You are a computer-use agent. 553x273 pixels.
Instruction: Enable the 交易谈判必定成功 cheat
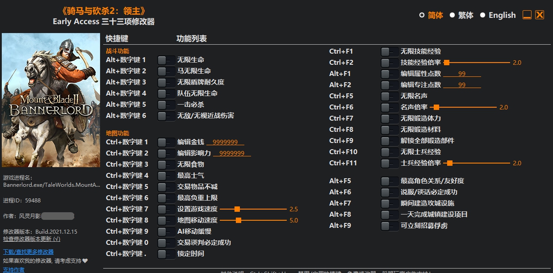pos(166,242)
